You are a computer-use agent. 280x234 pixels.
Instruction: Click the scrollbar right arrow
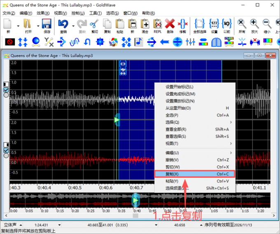[x=274, y=215]
